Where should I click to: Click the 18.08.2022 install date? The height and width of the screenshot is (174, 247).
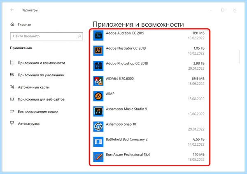196,99
